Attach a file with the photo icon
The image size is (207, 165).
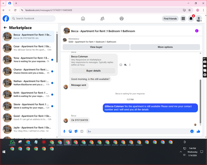pos(70,131)
